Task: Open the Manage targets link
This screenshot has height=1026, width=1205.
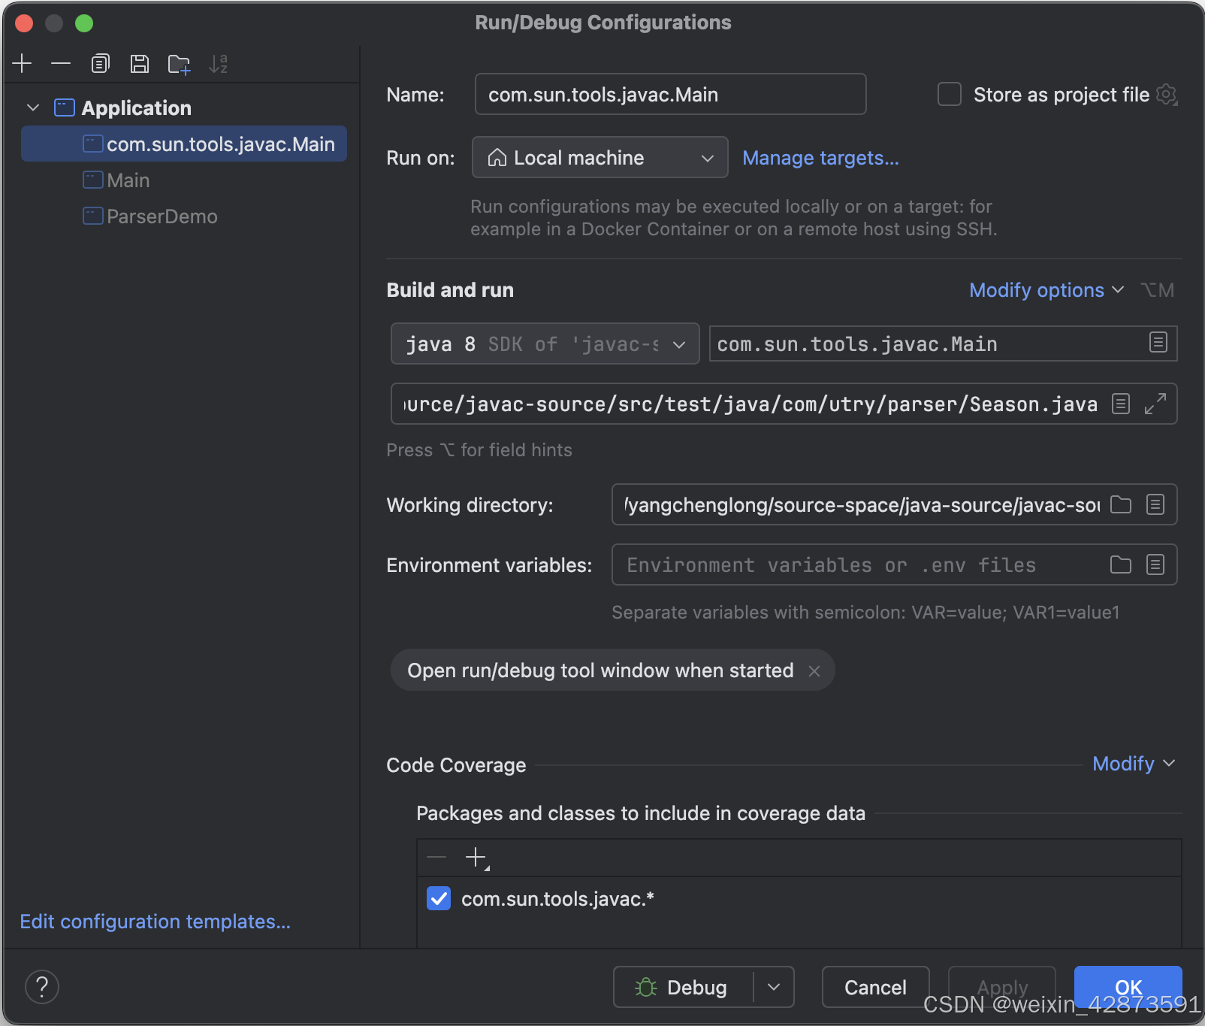Action: [x=820, y=158]
